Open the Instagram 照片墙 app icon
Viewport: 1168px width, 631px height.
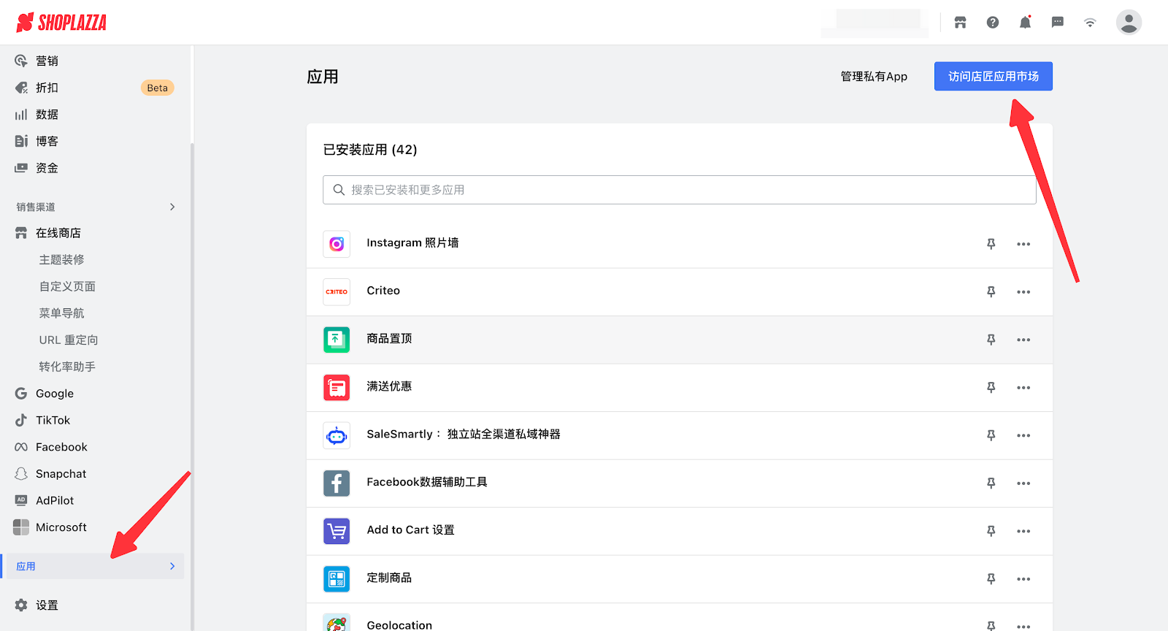(337, 244)
